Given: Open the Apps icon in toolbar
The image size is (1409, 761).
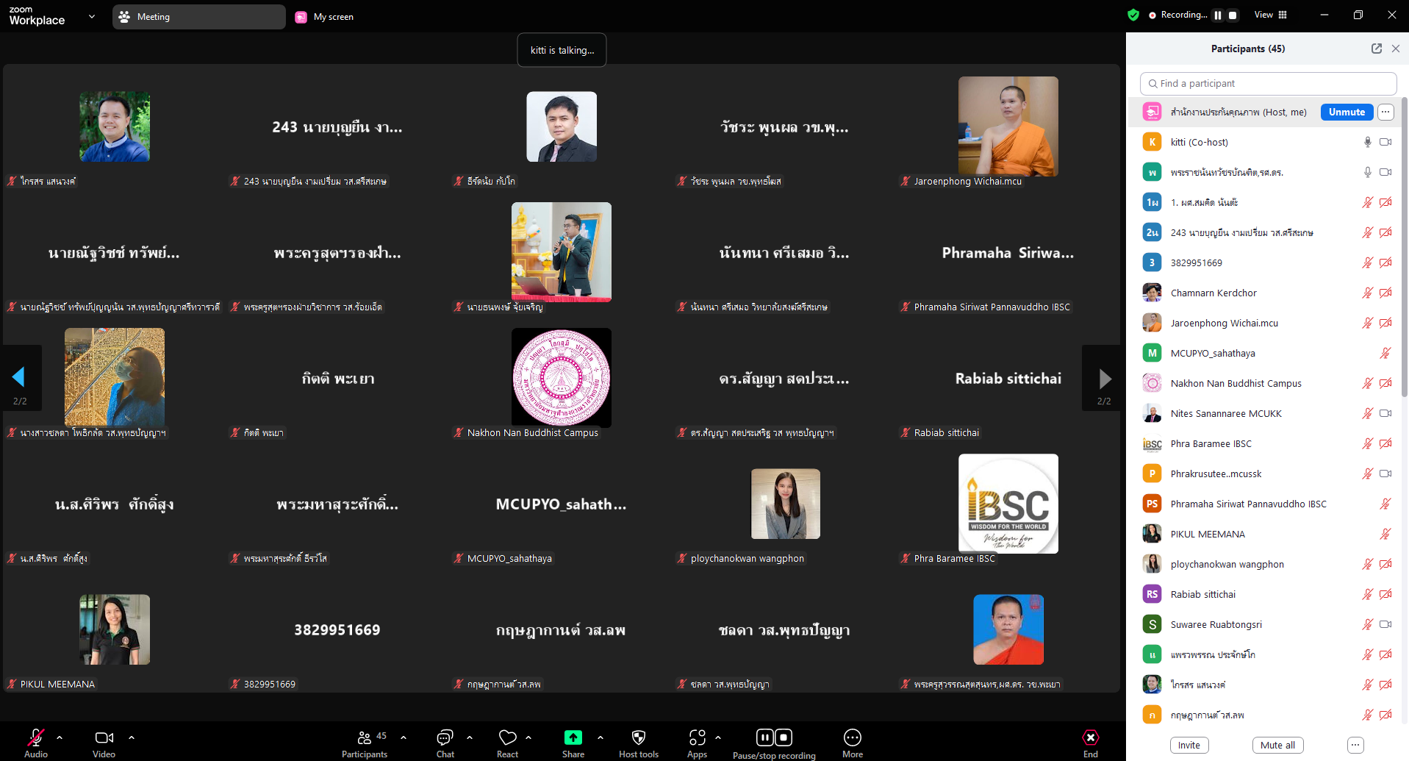Looking at the screenshot, I should pos(697,737).
